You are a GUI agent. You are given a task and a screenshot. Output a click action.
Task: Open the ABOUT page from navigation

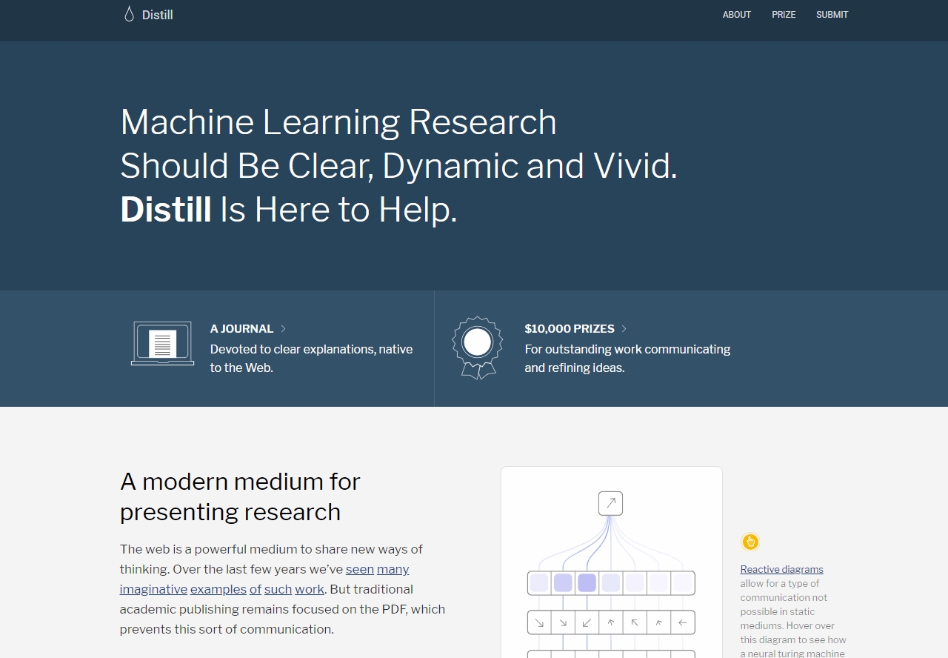737,15
